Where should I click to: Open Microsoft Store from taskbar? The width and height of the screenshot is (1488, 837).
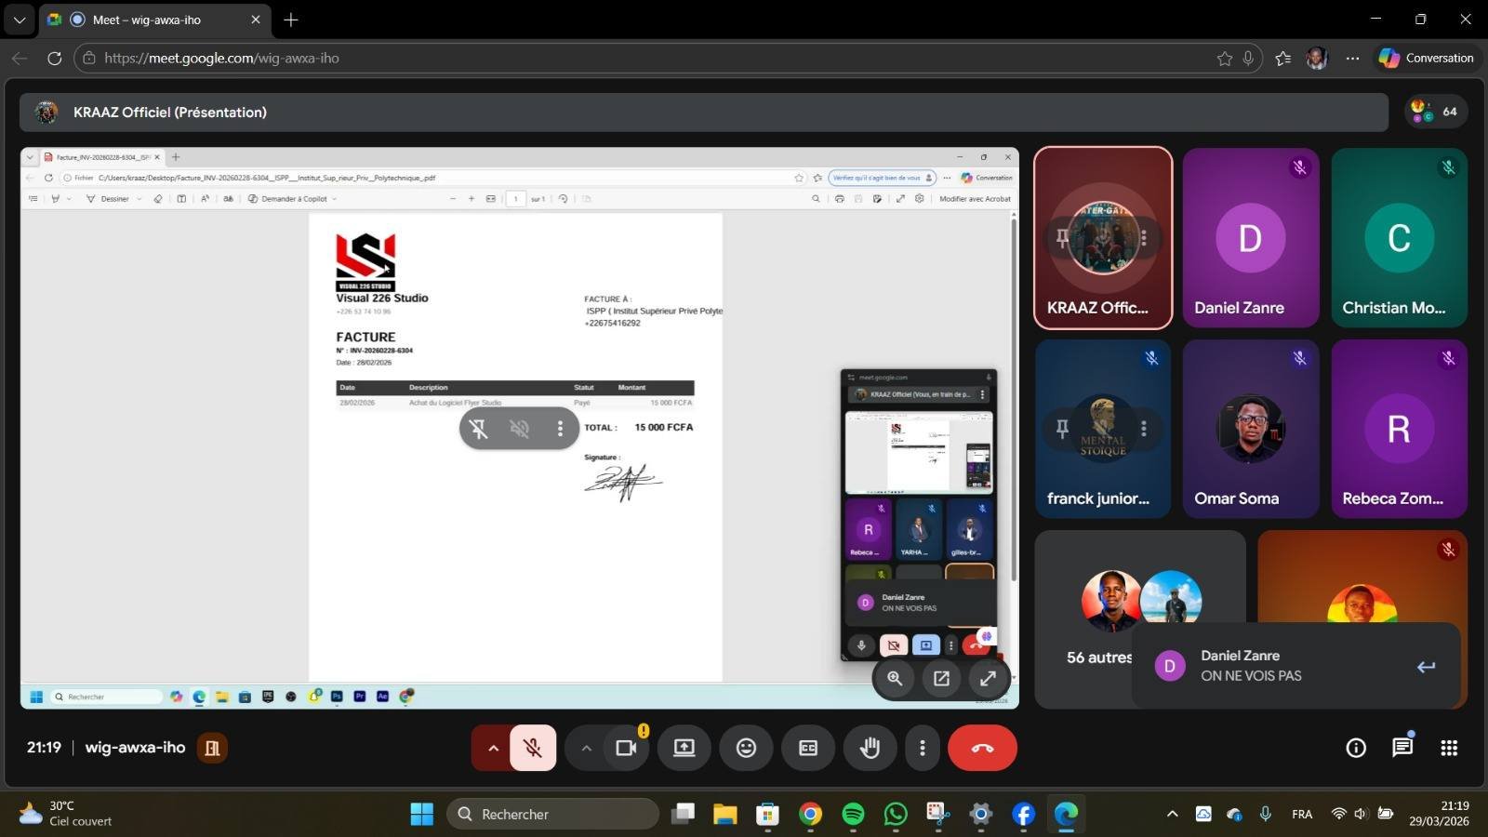pos(767,814)
